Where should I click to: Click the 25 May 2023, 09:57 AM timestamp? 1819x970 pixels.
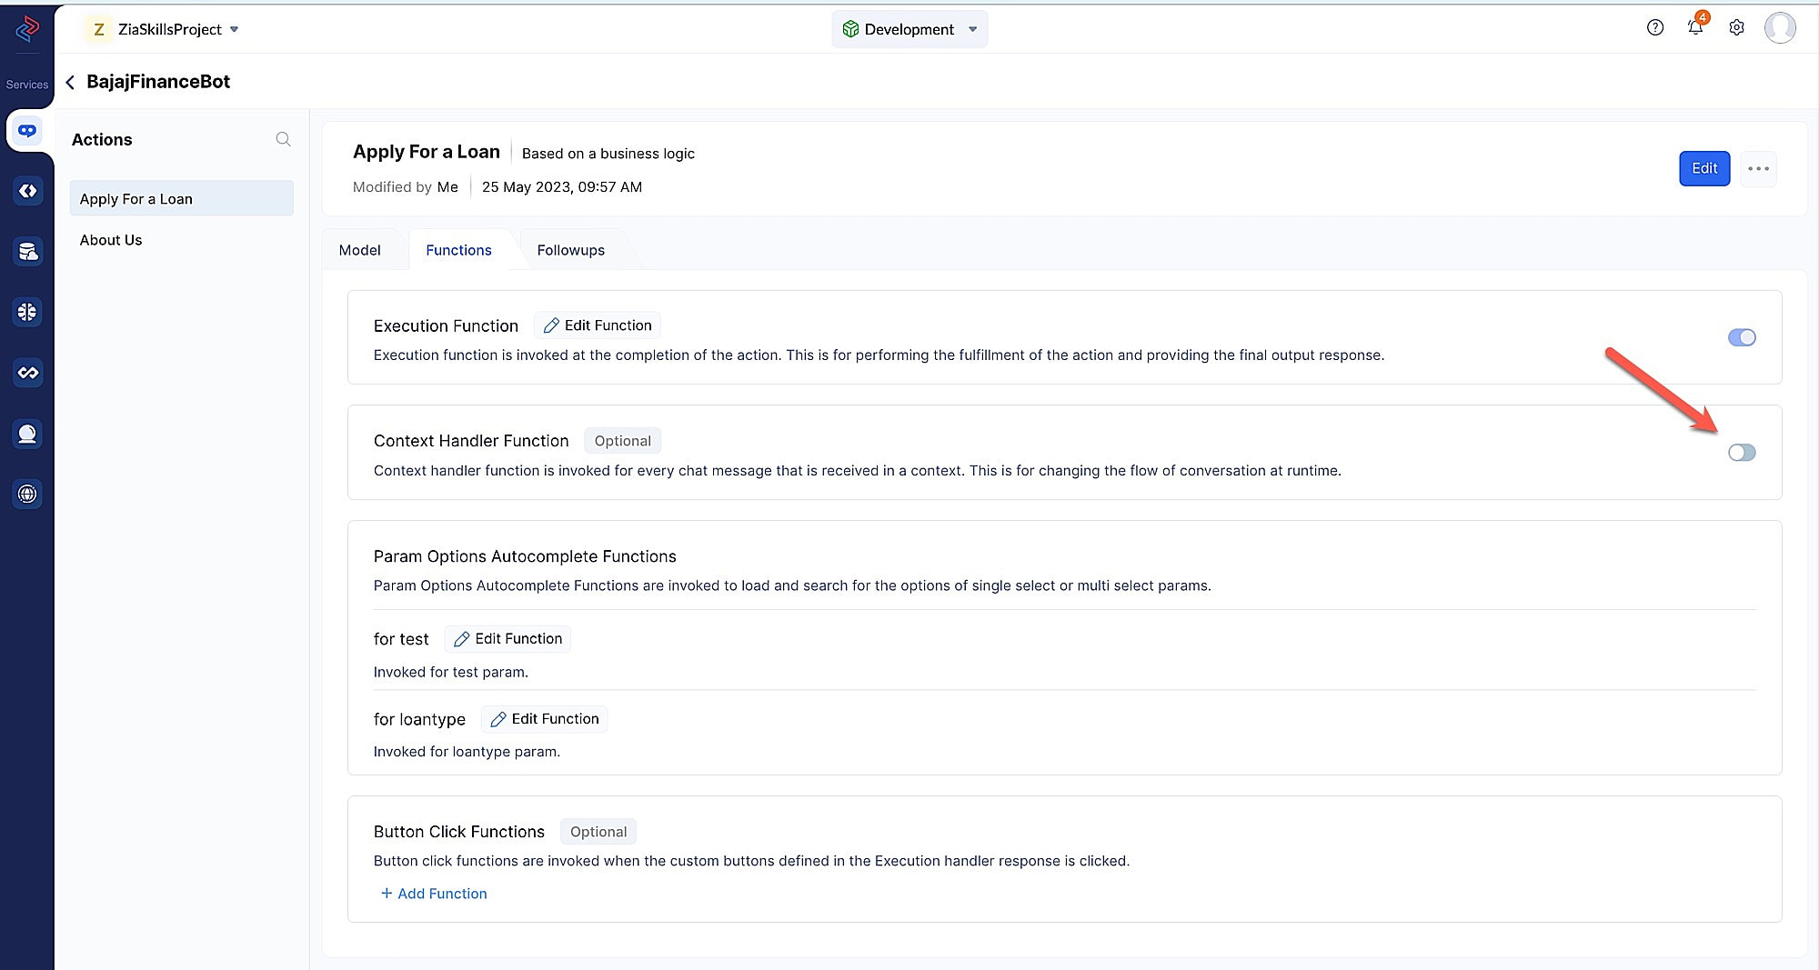[x=562, y=187]
